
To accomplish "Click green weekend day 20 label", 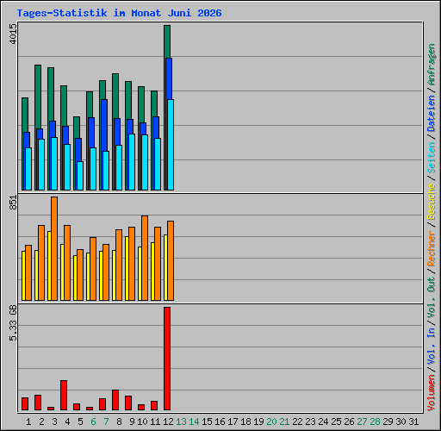I will click(271, 422).
